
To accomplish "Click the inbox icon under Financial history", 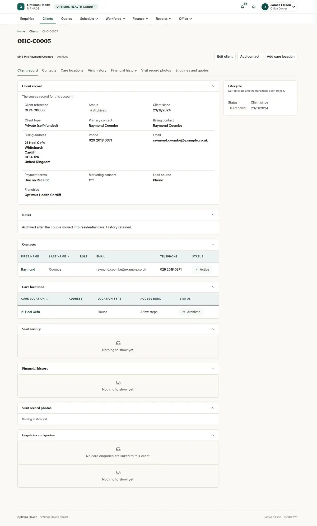I will (x=118, y=383).
